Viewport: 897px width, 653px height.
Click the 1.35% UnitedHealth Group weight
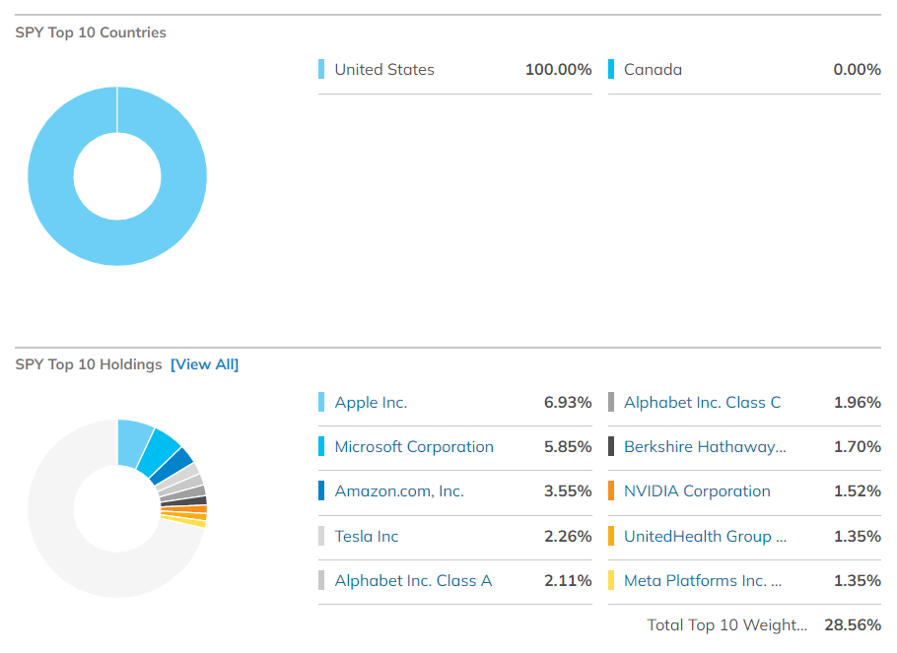click(x=857, y=537)
